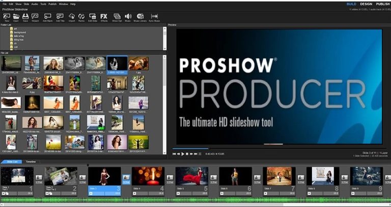This screenshot has width=391, height=207.
Task: Switch to the Timeline tab
Action: click(x=30, y=162)
